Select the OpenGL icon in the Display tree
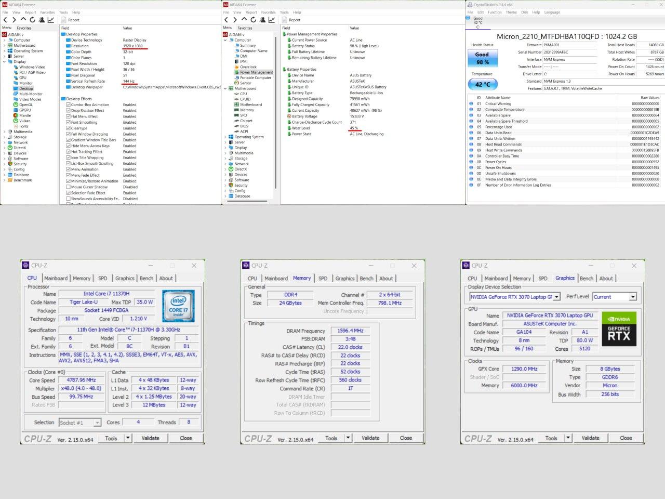The height and width of the screenshot is (499, 665). click(x=16, y=104)
